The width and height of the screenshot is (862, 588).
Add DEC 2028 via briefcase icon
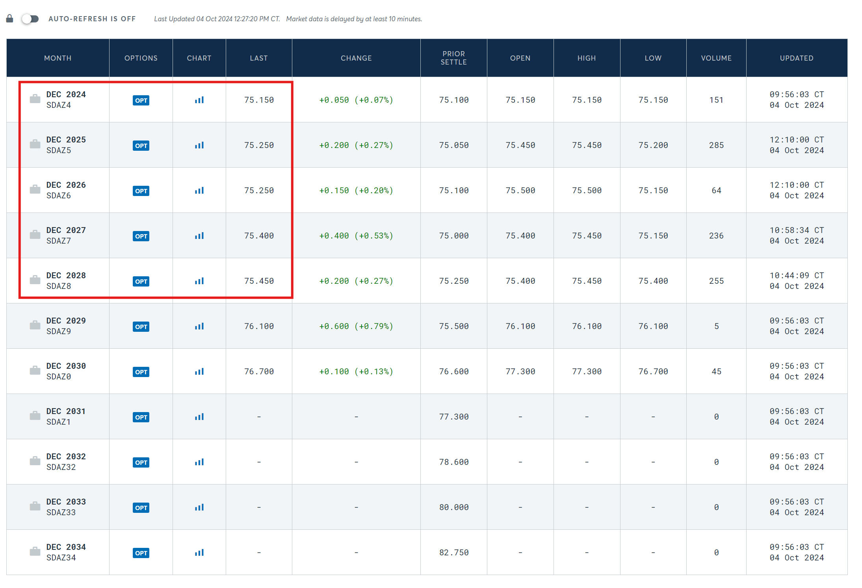[35, 280]
